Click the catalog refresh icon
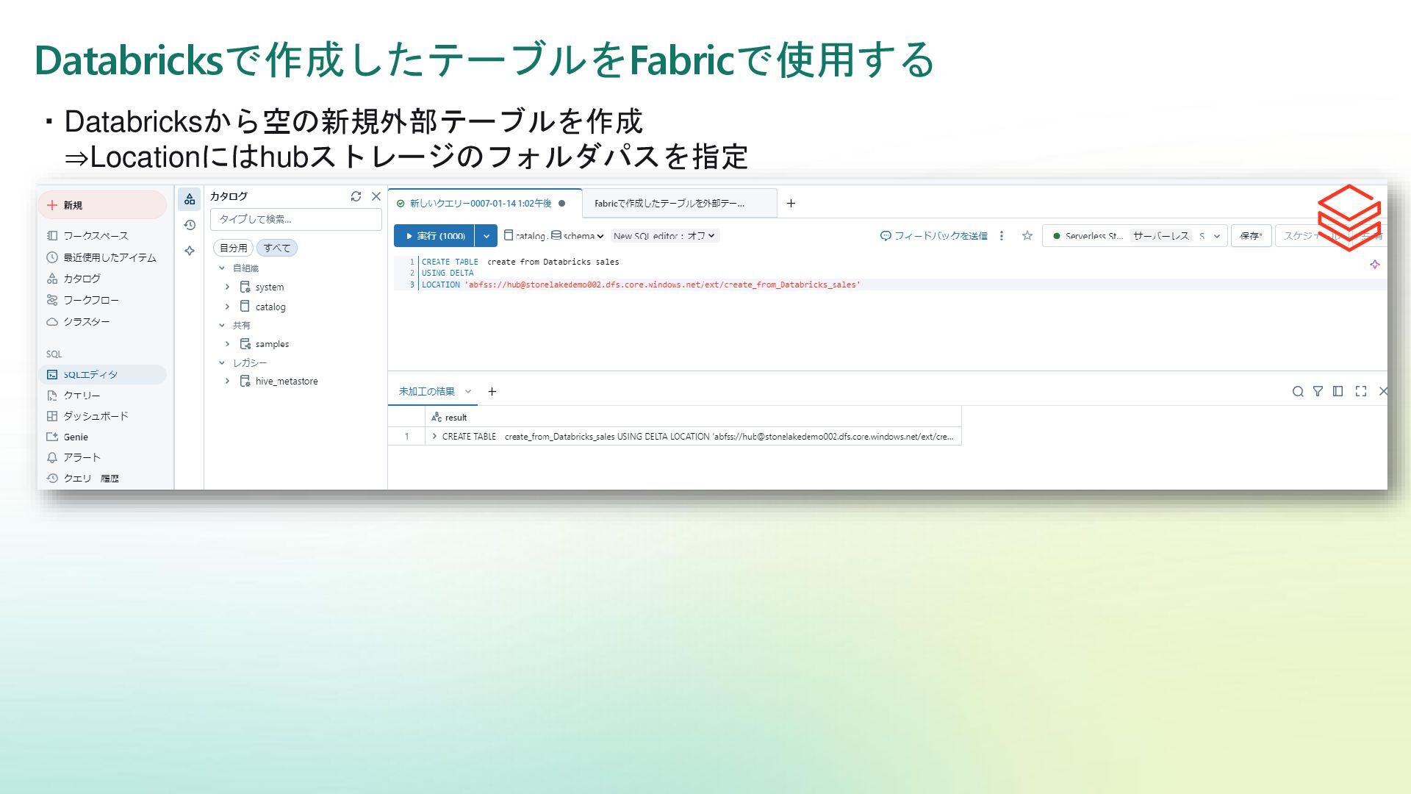The image size is (1411, 794). [356, 196]
